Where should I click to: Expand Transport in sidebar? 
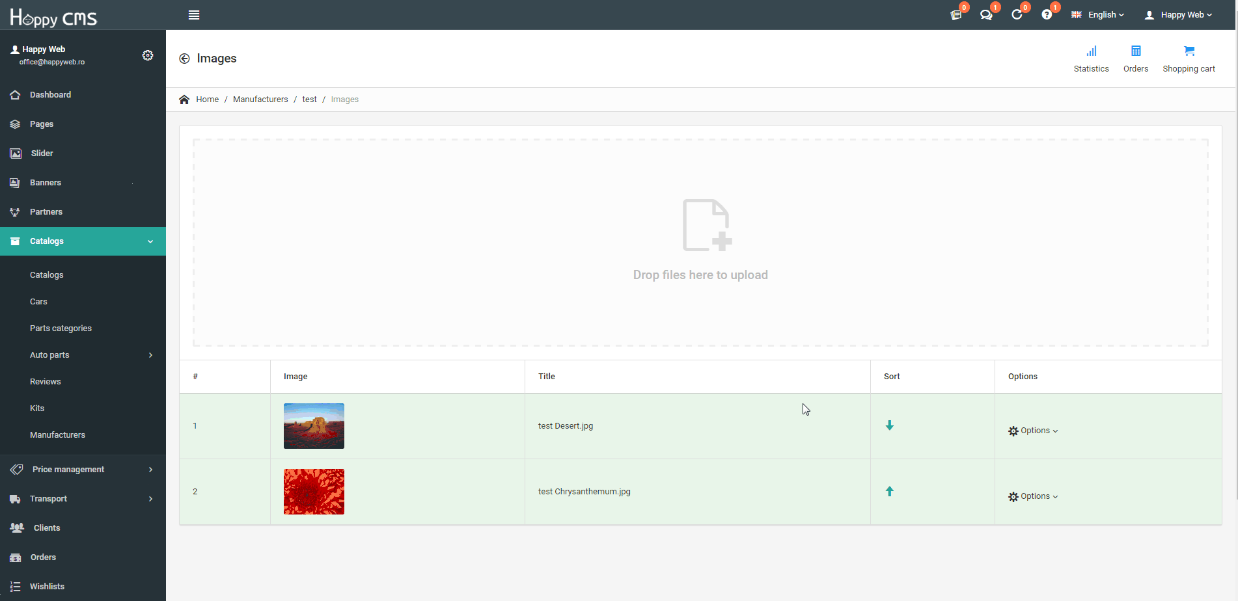[x=83, y=499]
